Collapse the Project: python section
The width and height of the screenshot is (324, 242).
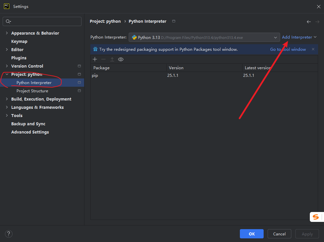pos(7,74)
